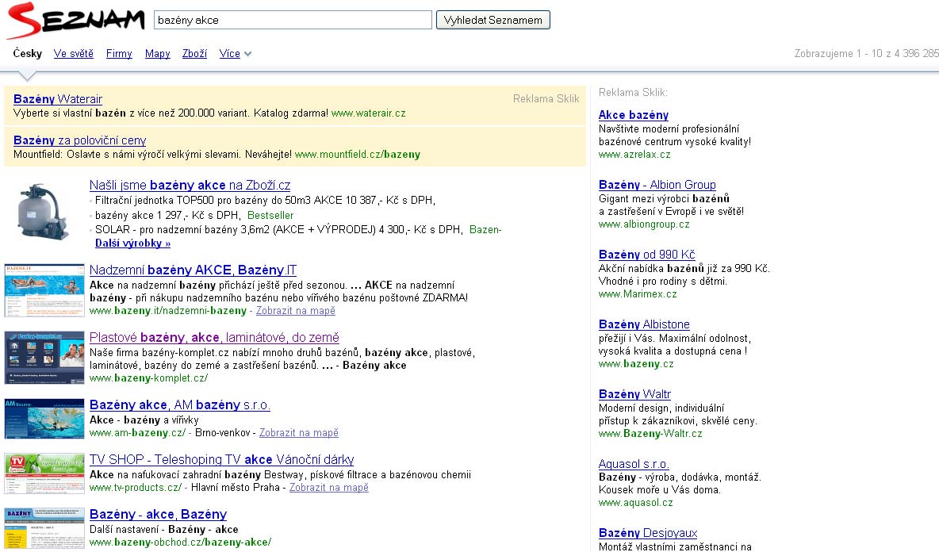Screen dimensions: 939x552
Task: Open 'TV SHOP - Teleshoping TV akce' result
Action: 221,460
